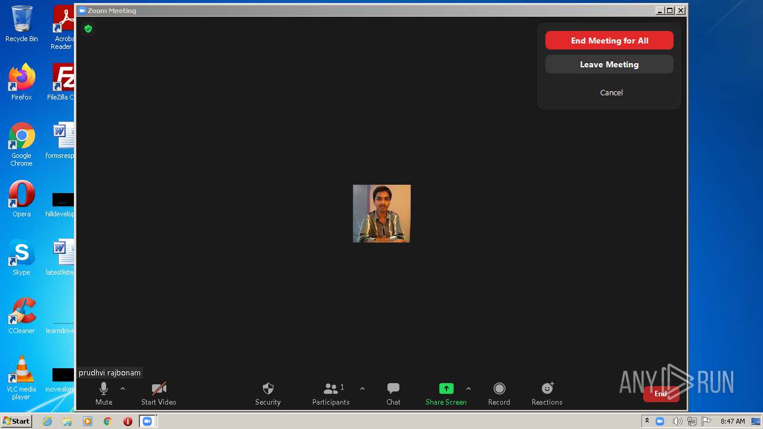The image size is (763, 429).
Task: Open the media player taskbar icon
Action: click(88, 421)
